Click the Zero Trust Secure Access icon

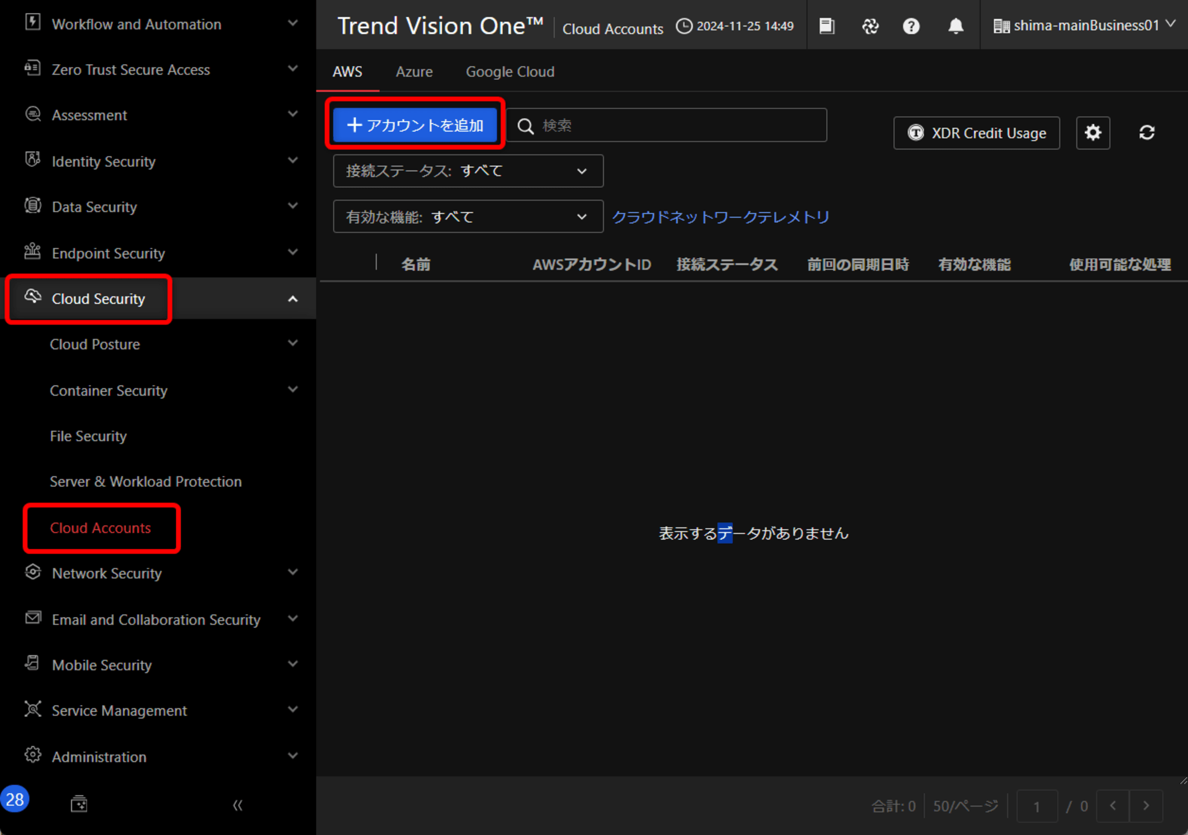(33, 68)
